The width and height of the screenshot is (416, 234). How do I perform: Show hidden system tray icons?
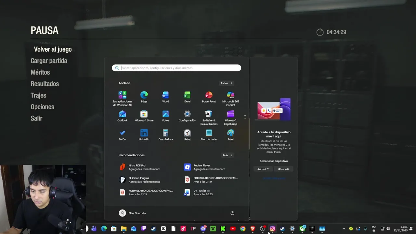pyautogui.click(x=344, y=229)
